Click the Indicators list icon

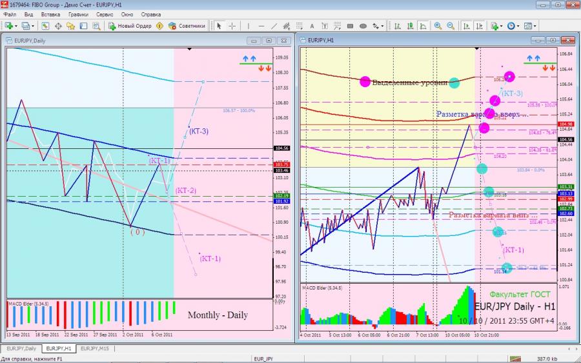pyautogui.click(x=494, y=26)
